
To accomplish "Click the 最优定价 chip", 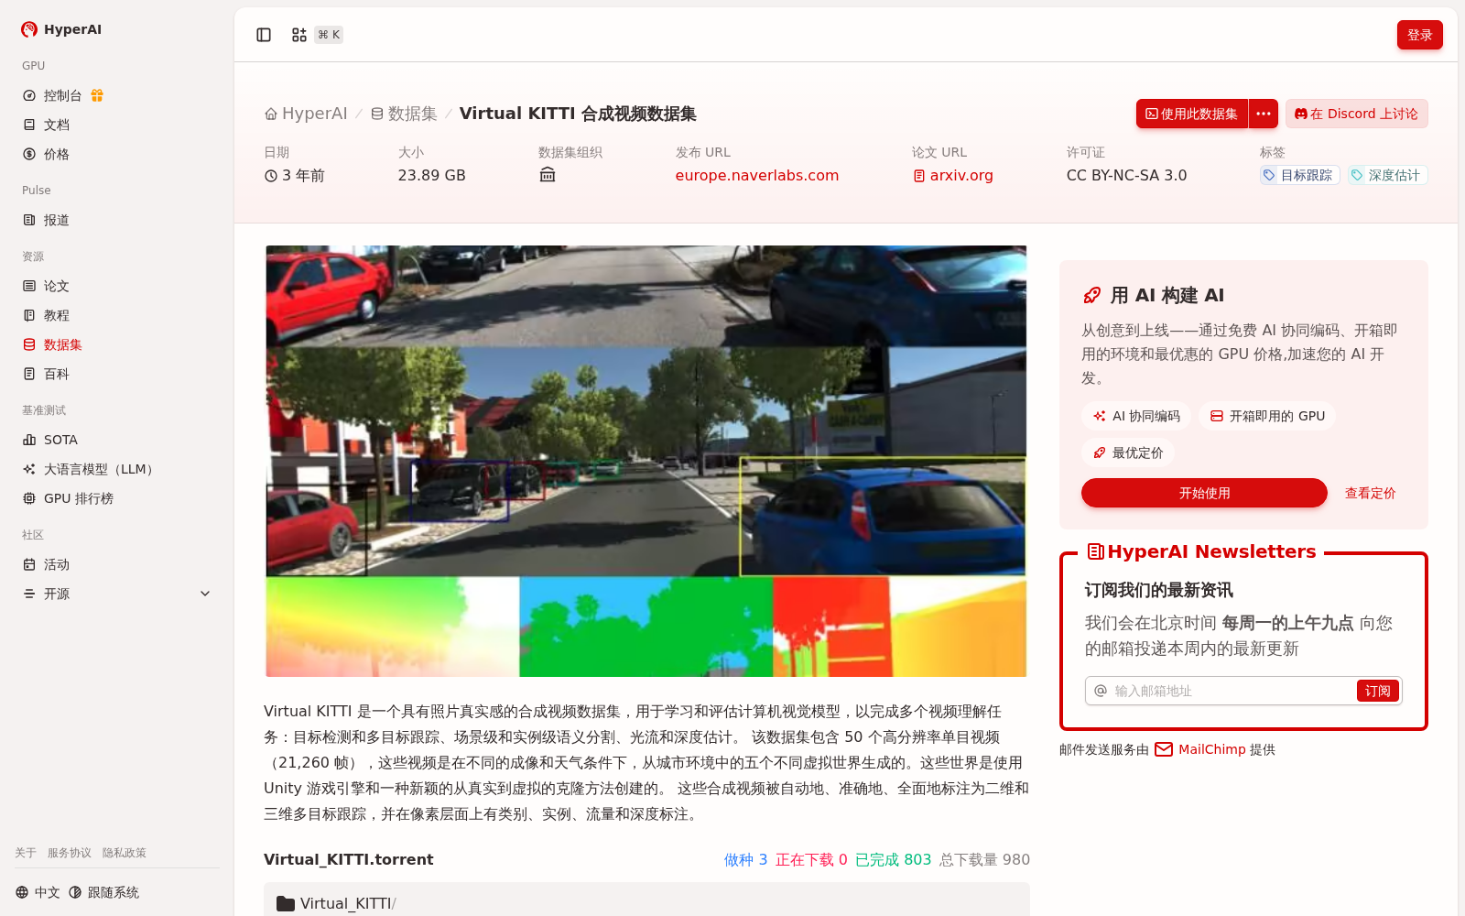I will pyautogui.click(x=1128, y=453).
